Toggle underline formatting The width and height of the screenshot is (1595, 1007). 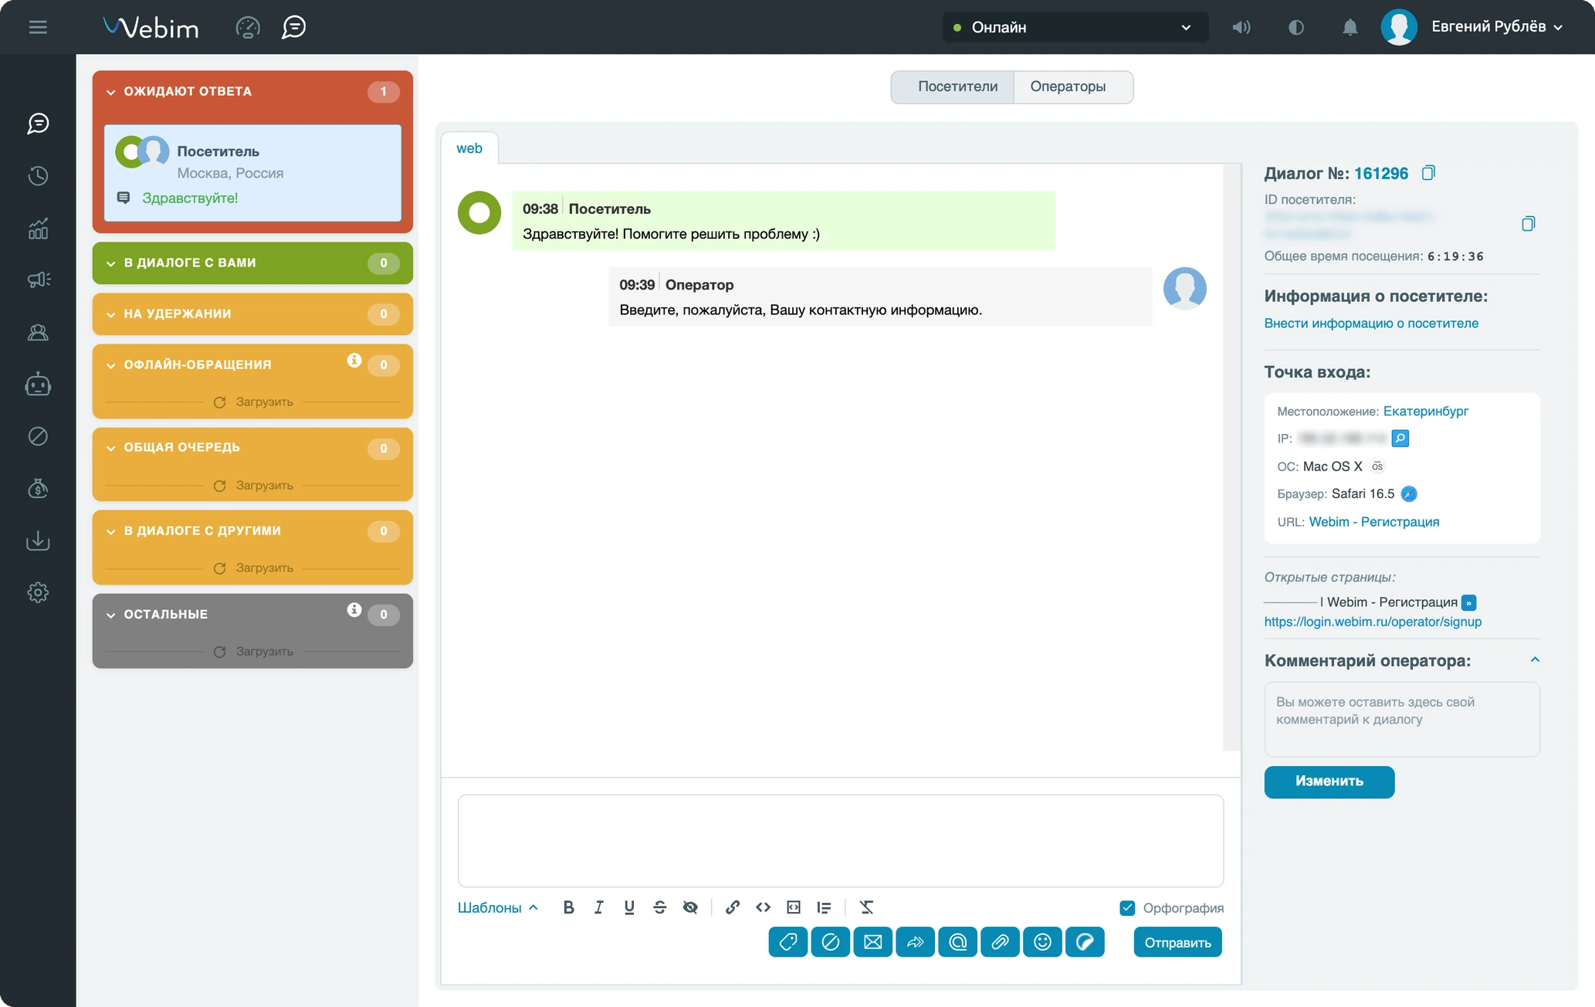tap(629, 907)
